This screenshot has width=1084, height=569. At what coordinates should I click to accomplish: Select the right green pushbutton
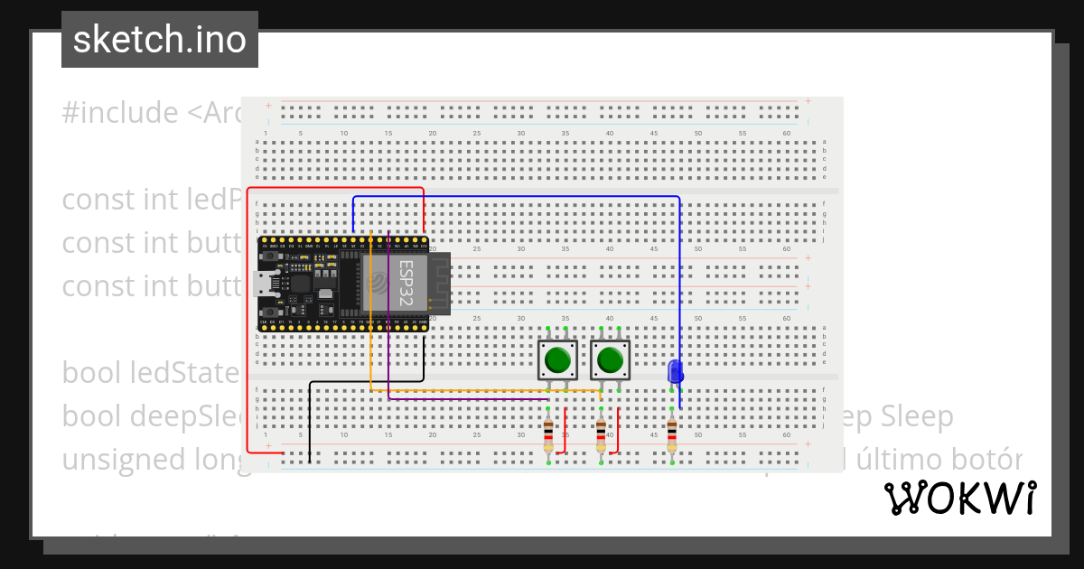611,359
